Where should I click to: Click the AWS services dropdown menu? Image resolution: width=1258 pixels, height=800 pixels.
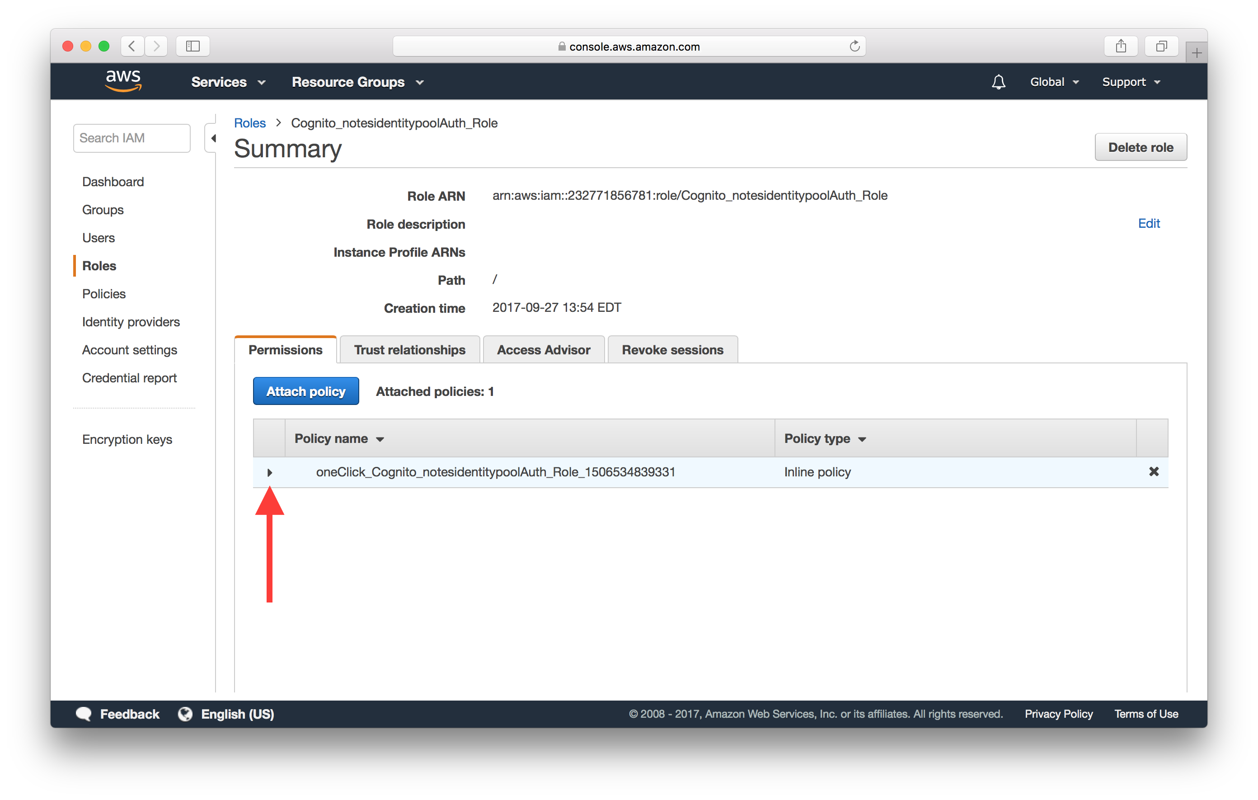point(225,82)
